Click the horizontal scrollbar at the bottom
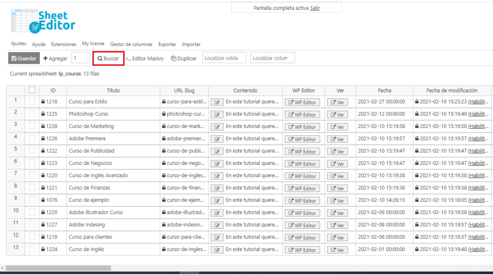Image resolution: width=493 pixels, height=274 pixels. [x=58, y=268]
